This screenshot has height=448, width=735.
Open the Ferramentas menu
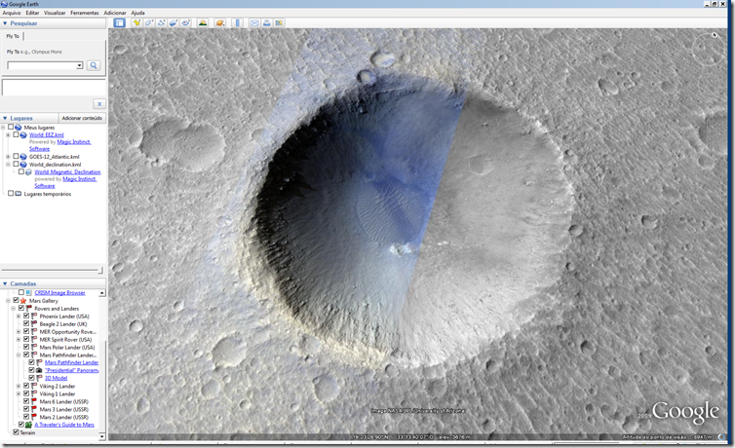[x=85, y=13]
